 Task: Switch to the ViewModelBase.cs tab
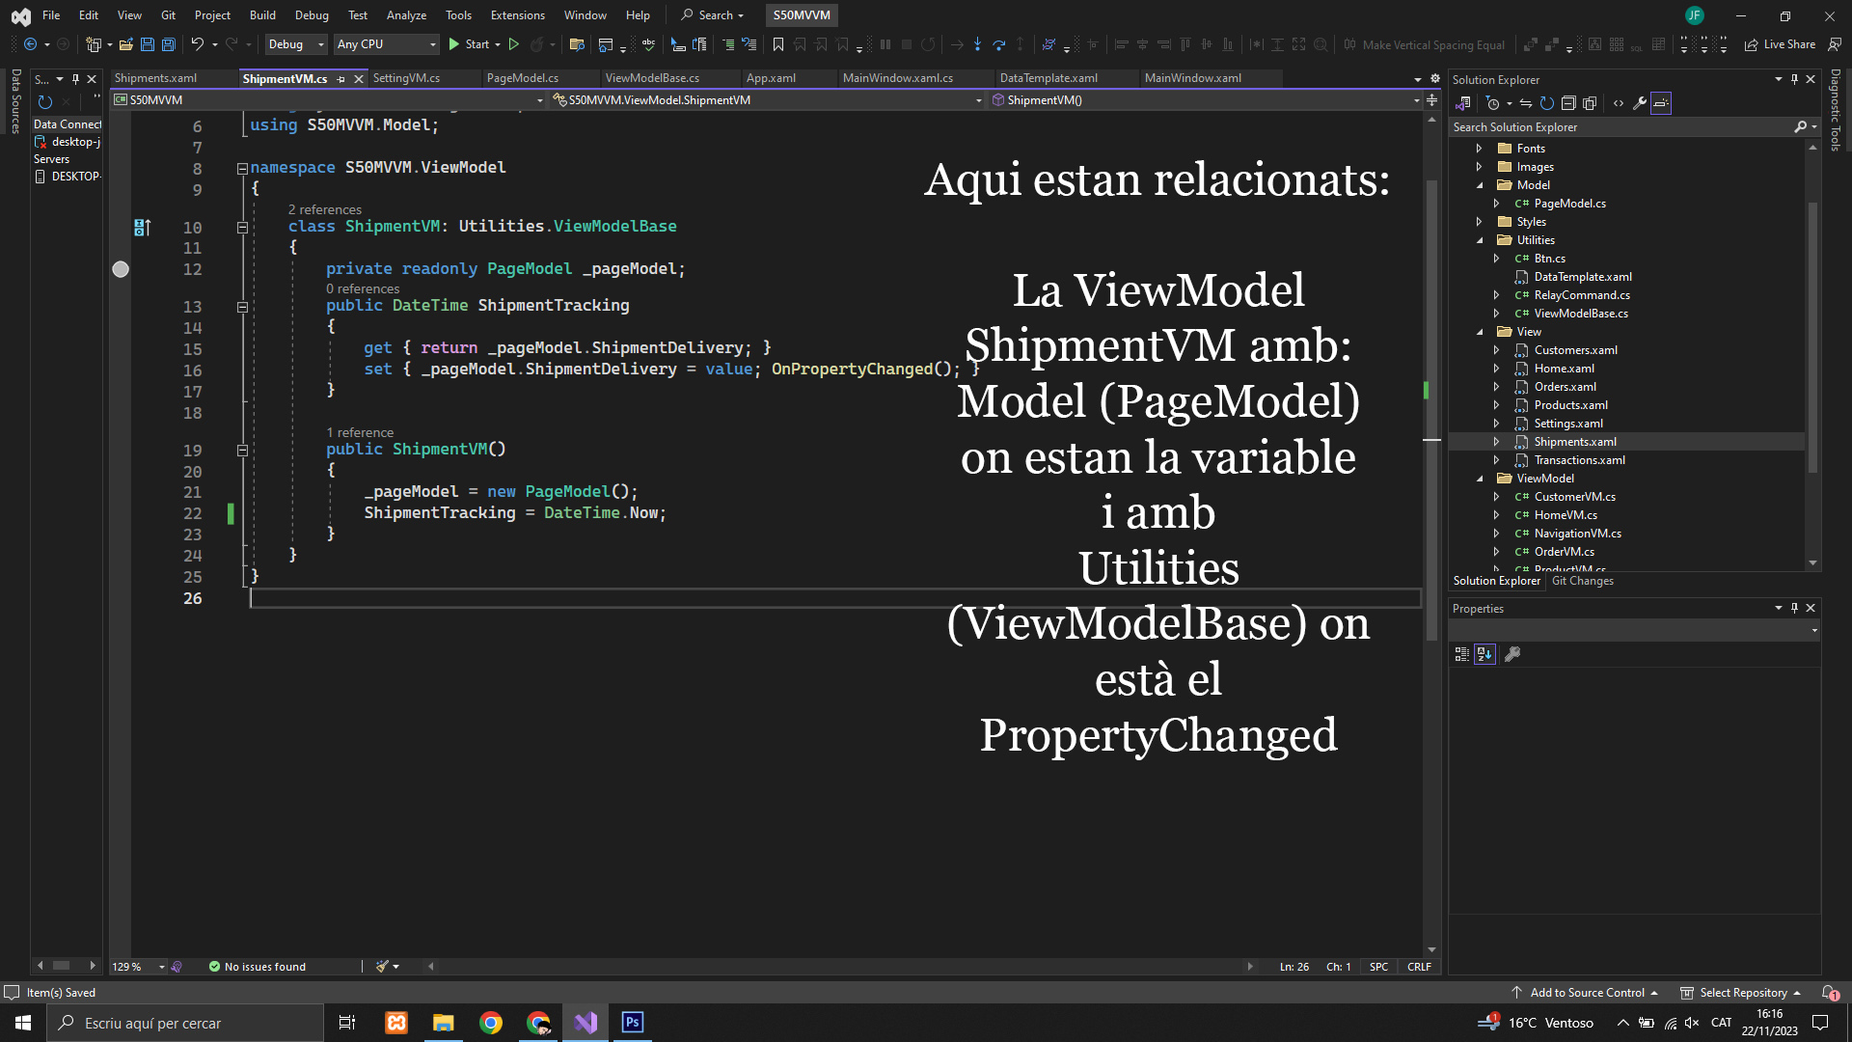(x=652, y=78)
